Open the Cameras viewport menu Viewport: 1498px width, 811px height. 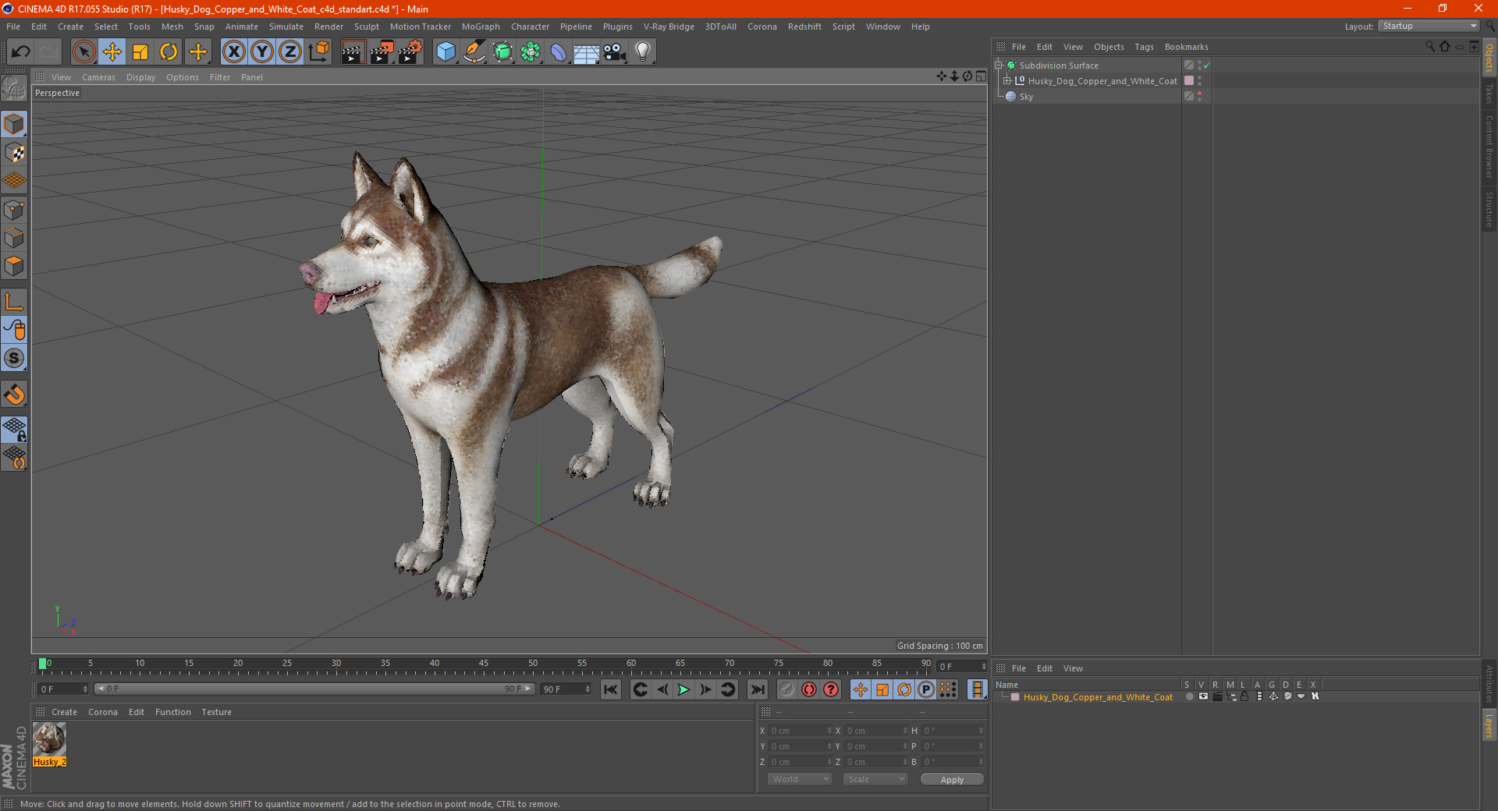(98, 77)
